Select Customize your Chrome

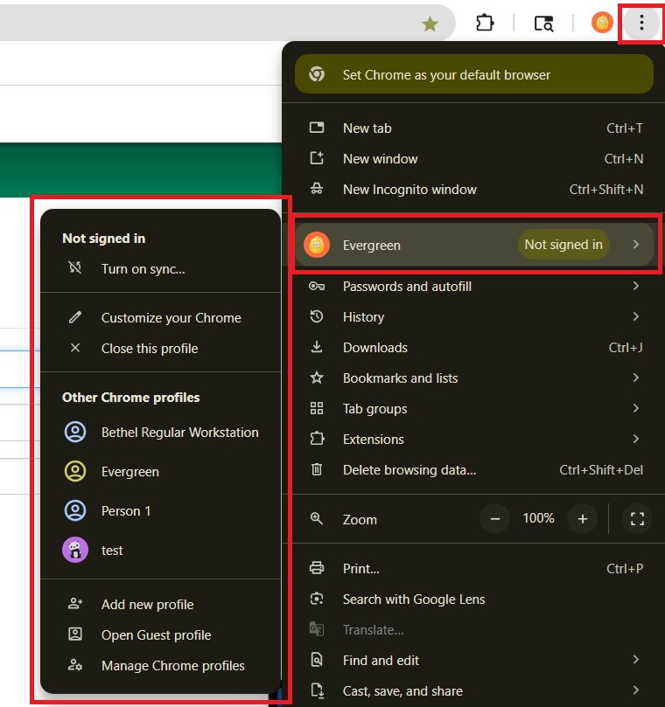pyautogui.click(x=161, y=318)
